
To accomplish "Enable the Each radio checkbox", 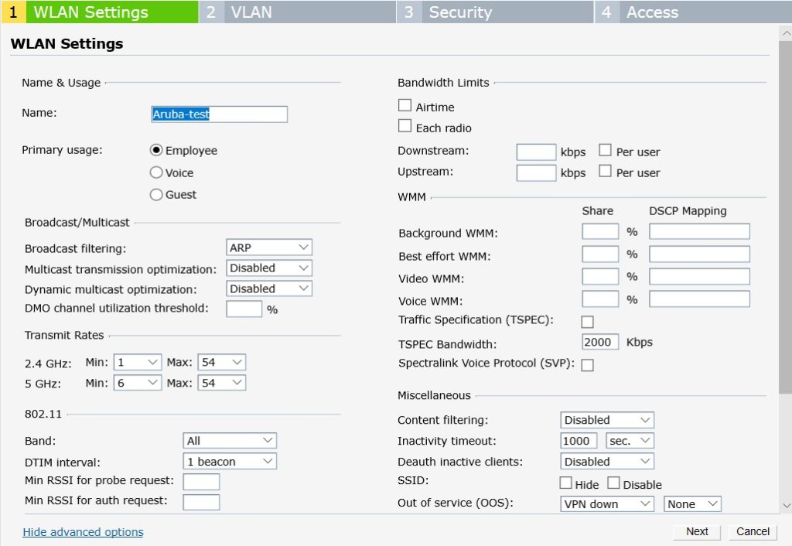I will [x=405, y=126].
